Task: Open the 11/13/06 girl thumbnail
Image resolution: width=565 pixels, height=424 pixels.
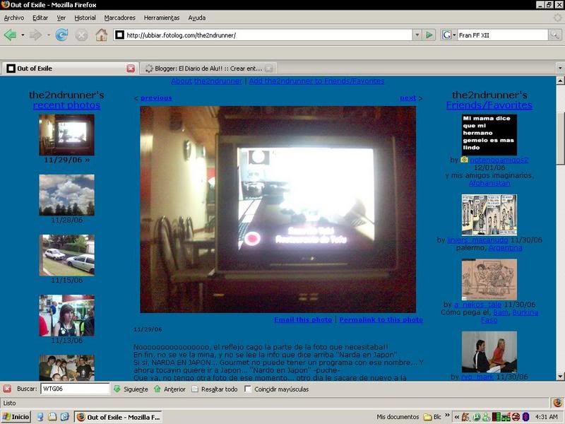Action: tap(66, 315)
